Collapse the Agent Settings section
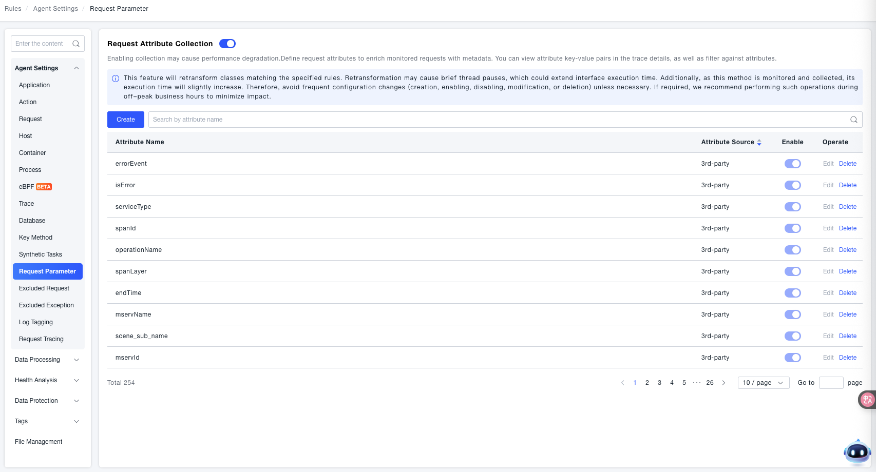This screenshot has width=876, height=472. click(x=77, y=68)
